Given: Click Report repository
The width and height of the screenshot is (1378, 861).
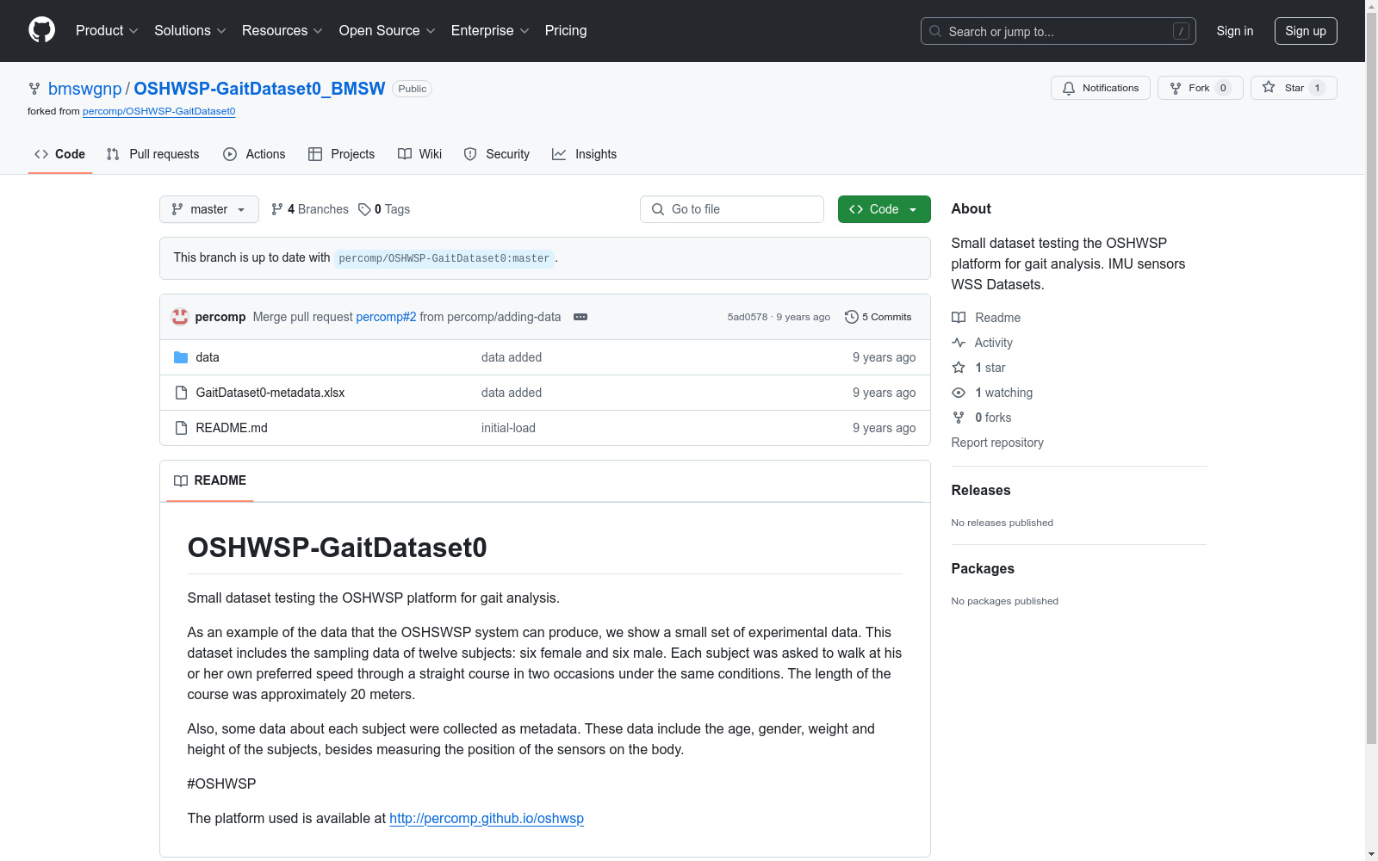Looking at the screenshot, I should pyautogui.click(x=997, y=443).
